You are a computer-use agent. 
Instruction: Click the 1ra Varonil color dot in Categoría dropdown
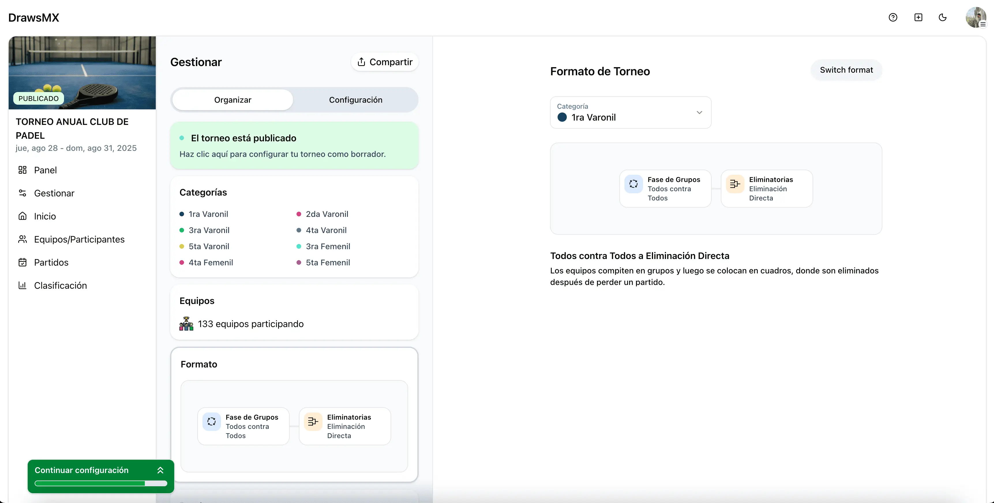click(562, 117)
